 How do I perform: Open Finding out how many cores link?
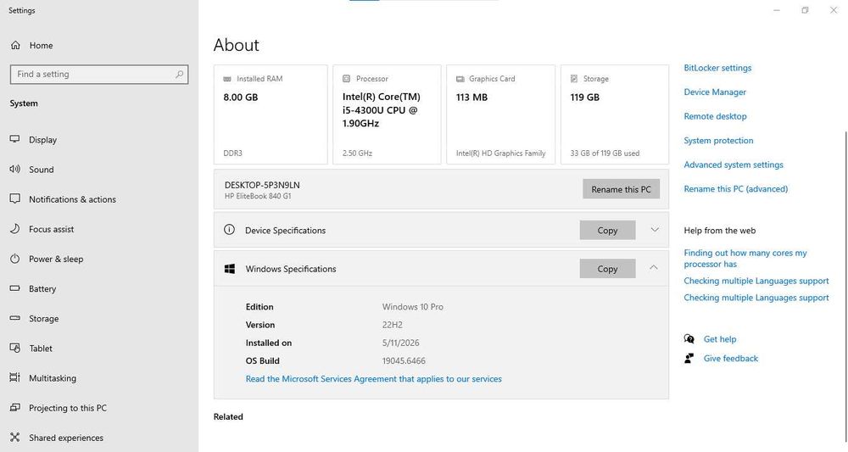pos(745,259)
